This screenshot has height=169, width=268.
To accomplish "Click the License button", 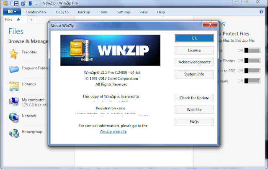I will [x=194, y=50].
